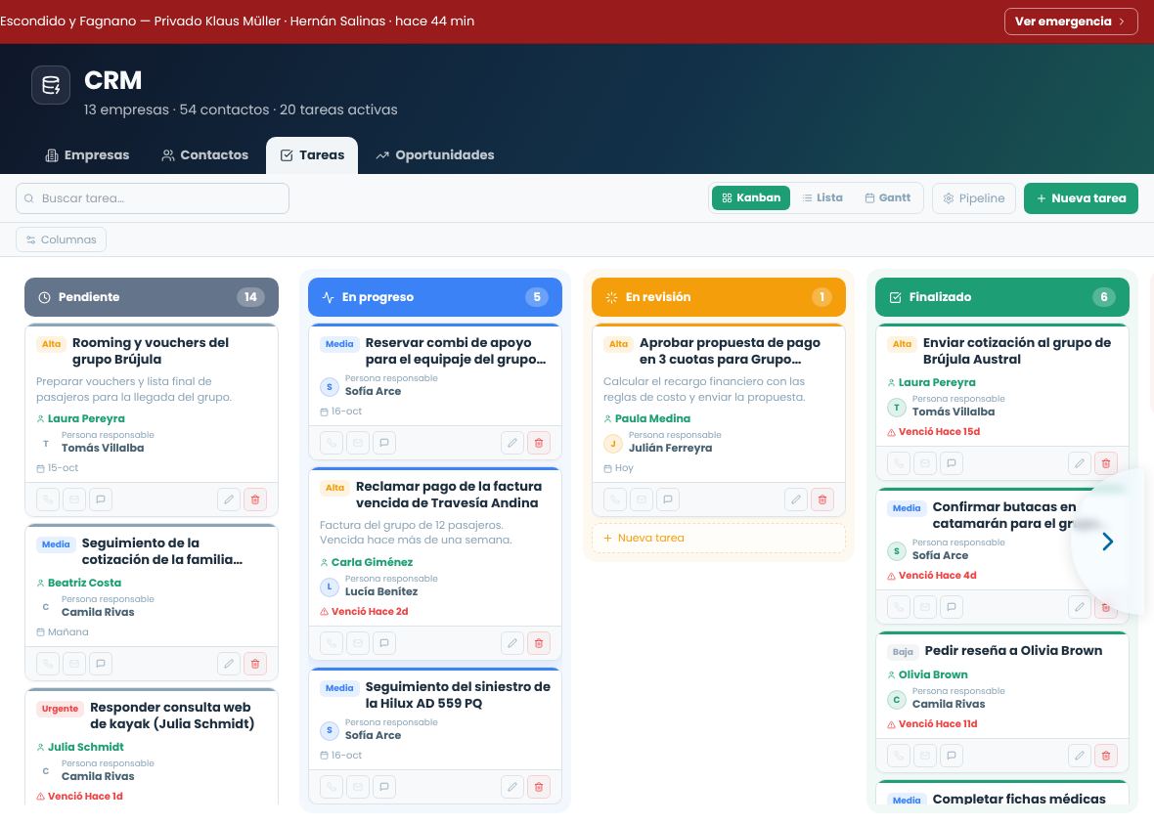Edit the Seguimiento de la cotización task
Image resolution: width=1154 pixels, height=825 pixels.
click(x=229, y=664)
